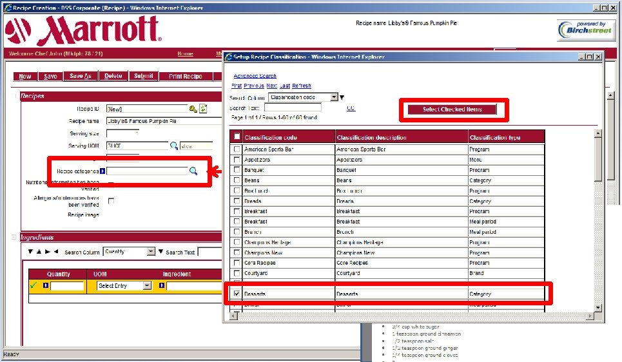Click the green checkmark in the ingredient row
The image size is (622, 362).
(x=34, y=285)
